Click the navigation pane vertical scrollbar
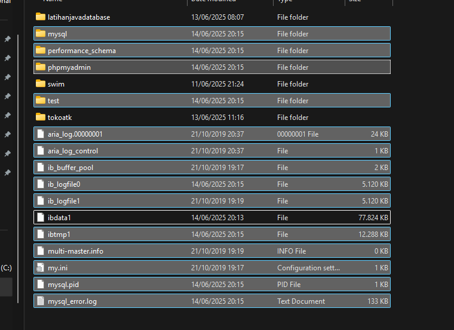Viewport: 454px width, 330px height. pyautogui.click(x=18, y=169)
